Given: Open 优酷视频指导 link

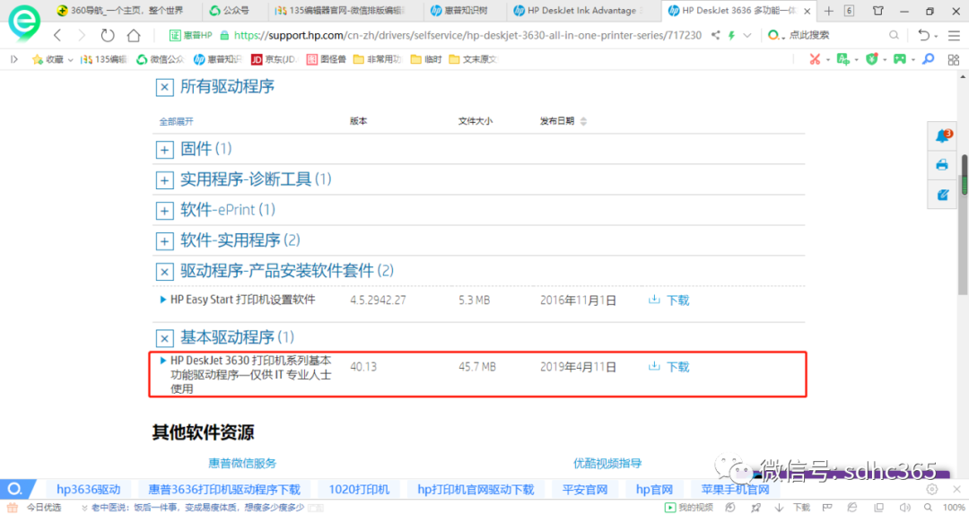Looking at the screenshot, I should (x=607, y=464).
